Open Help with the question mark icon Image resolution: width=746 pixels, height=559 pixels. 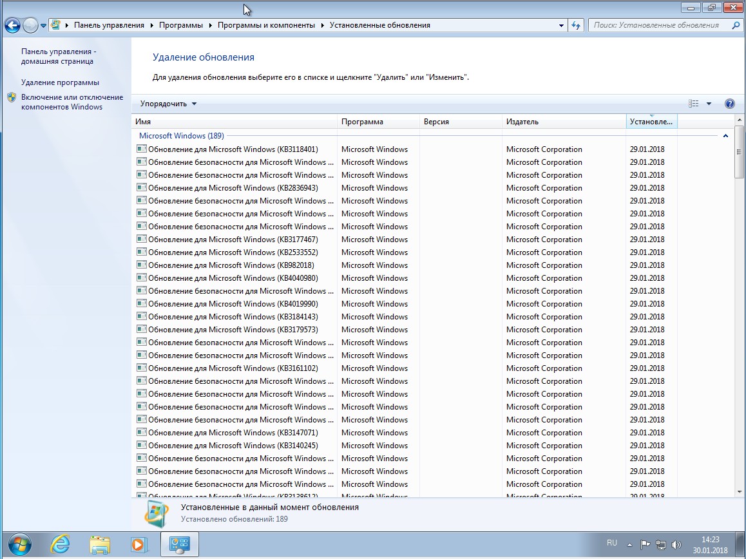coord(729,104)
